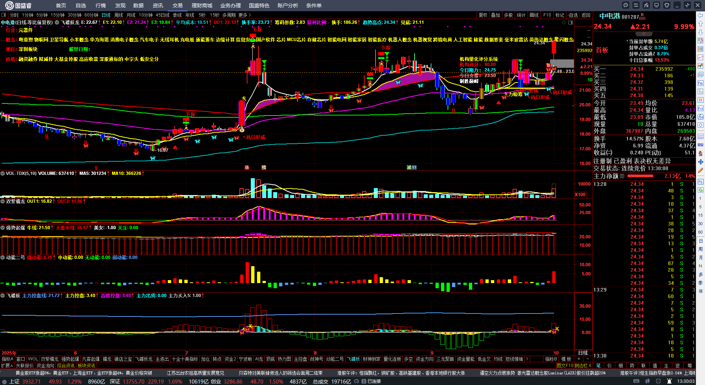Open the tree structure icon in sidebar
The height and width of the screenshot is (385, 705).
click(x=701, y=92)
